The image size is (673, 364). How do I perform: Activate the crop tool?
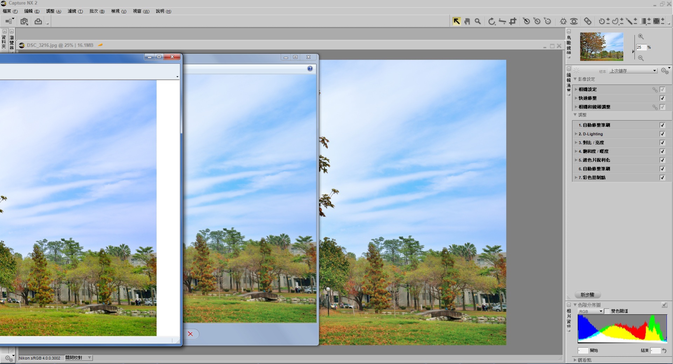[x=513, y=21]
